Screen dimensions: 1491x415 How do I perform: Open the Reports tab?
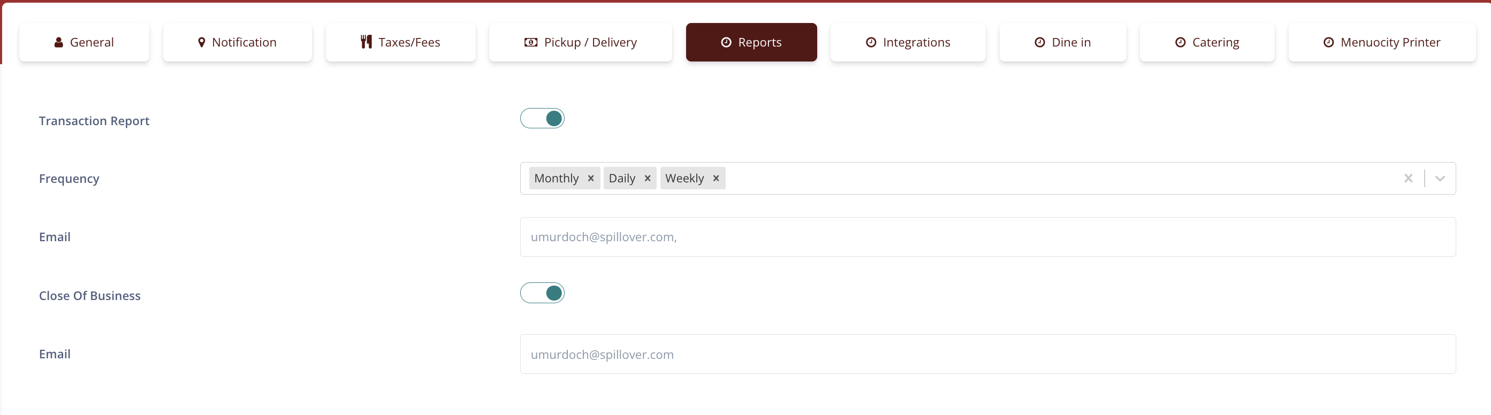pos(751,42)
